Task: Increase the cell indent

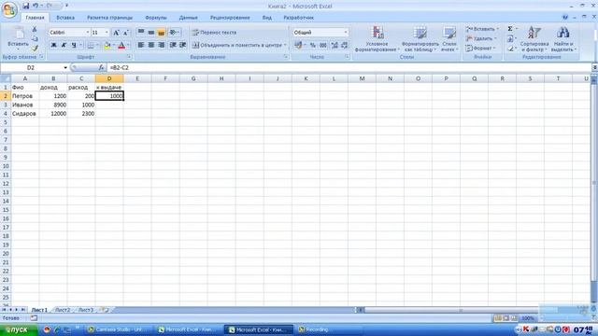Action: 183,46
